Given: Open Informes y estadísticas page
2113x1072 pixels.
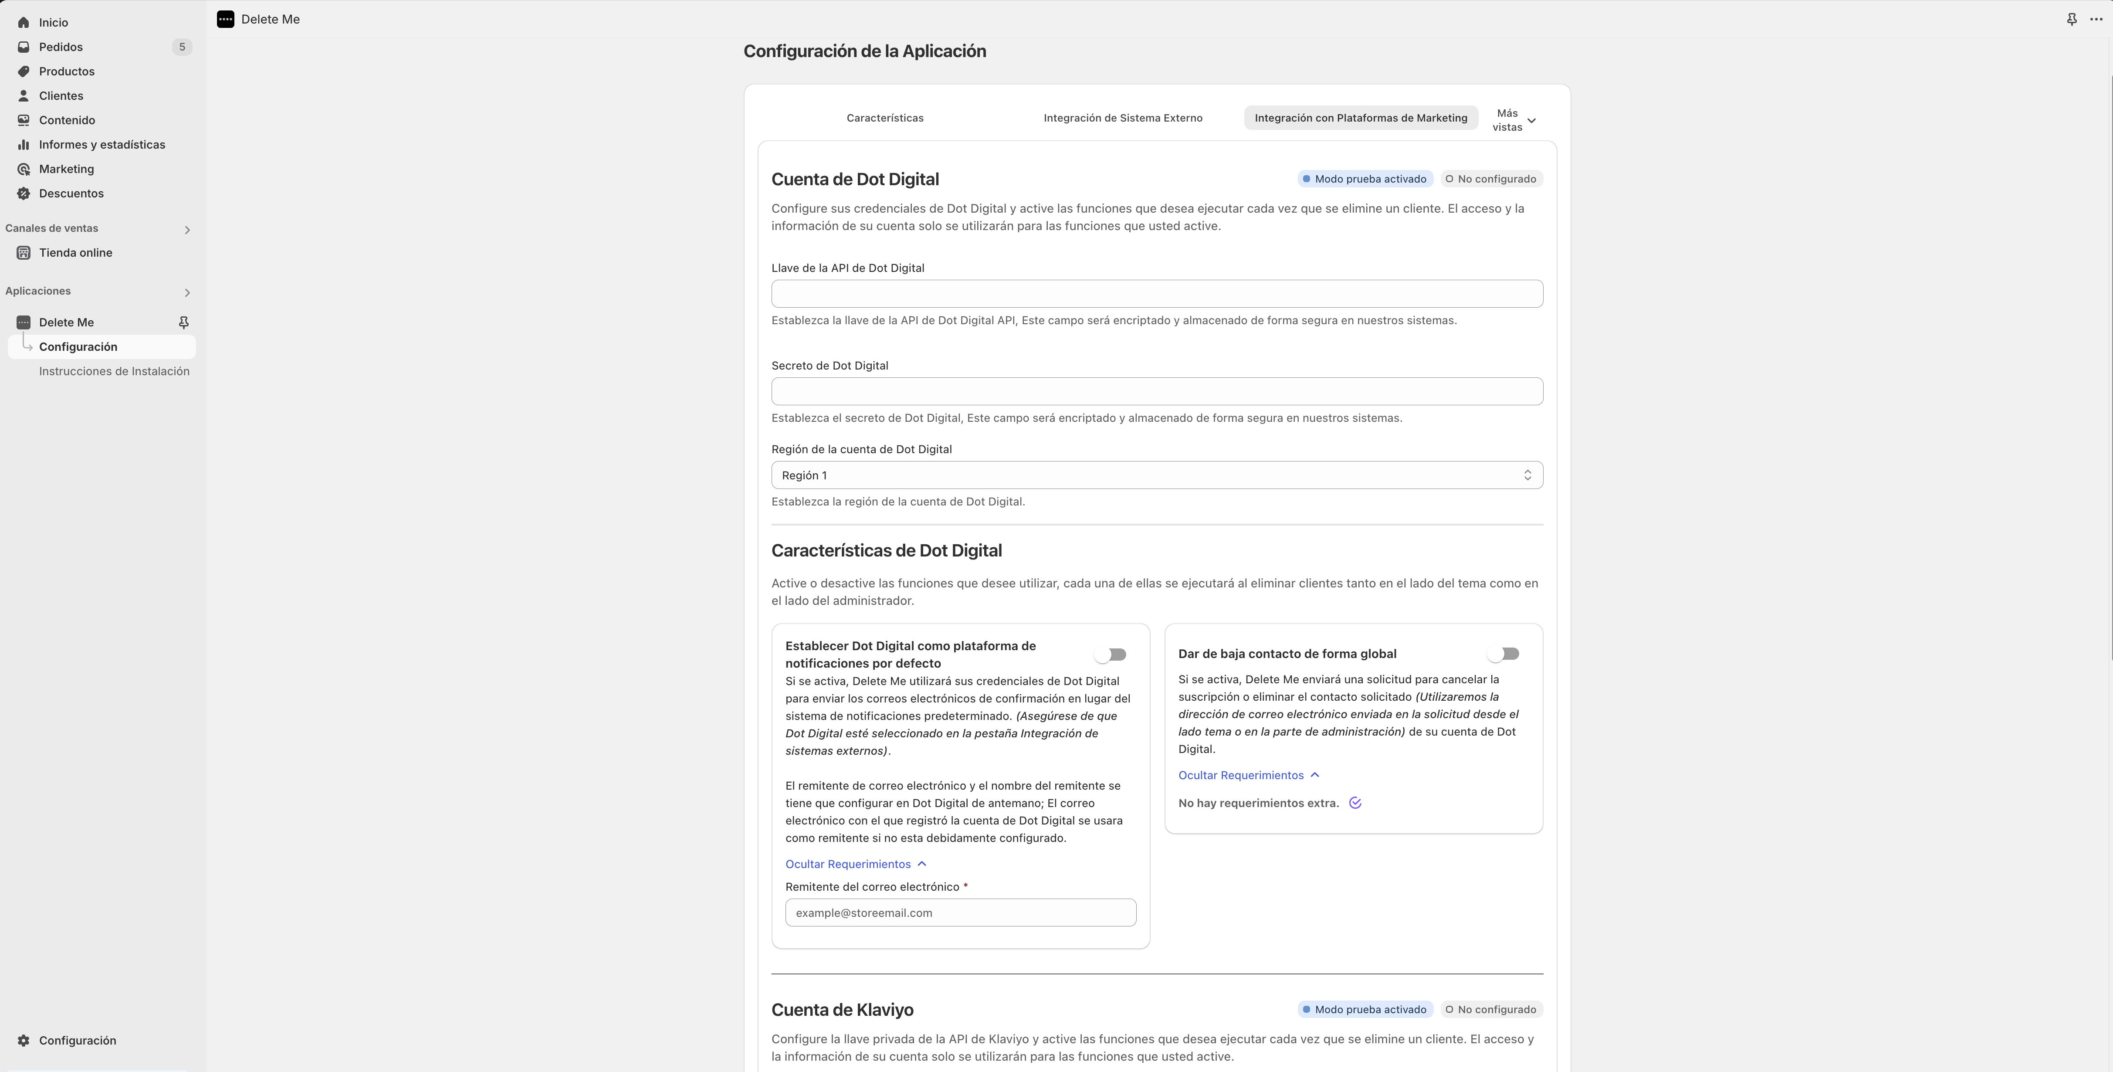Looking at the screenshot, I should [102, 144].
